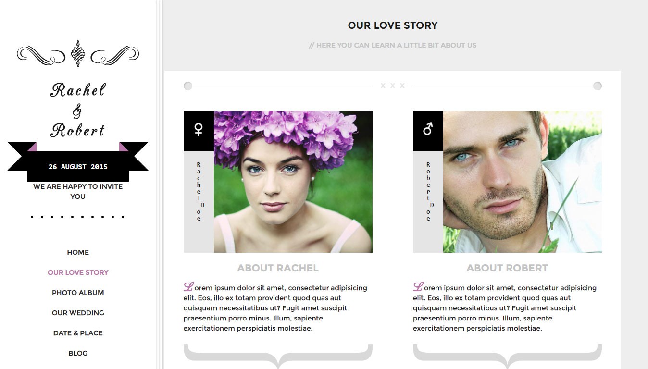The height and width of the screenshot is (369, 648).
Task: Click the left circle on the divider line
Action: [188, 86]
